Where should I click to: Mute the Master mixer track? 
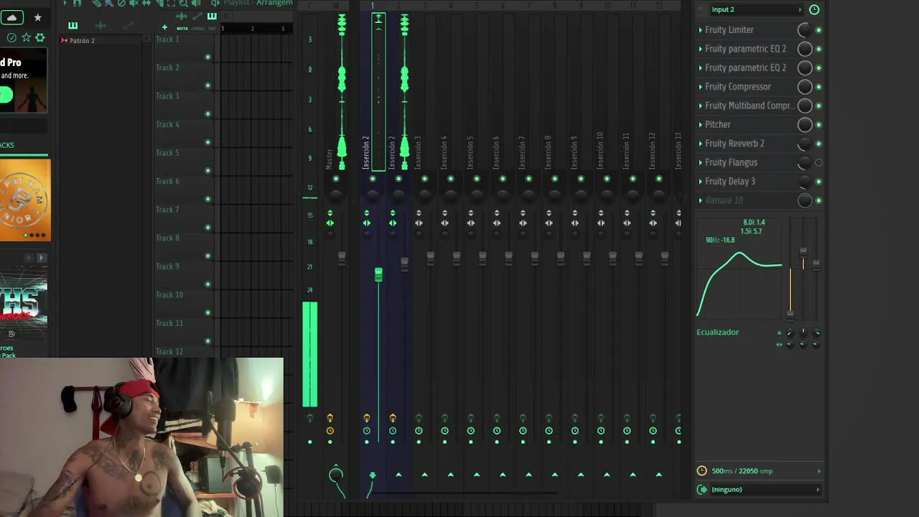[336, 179]
